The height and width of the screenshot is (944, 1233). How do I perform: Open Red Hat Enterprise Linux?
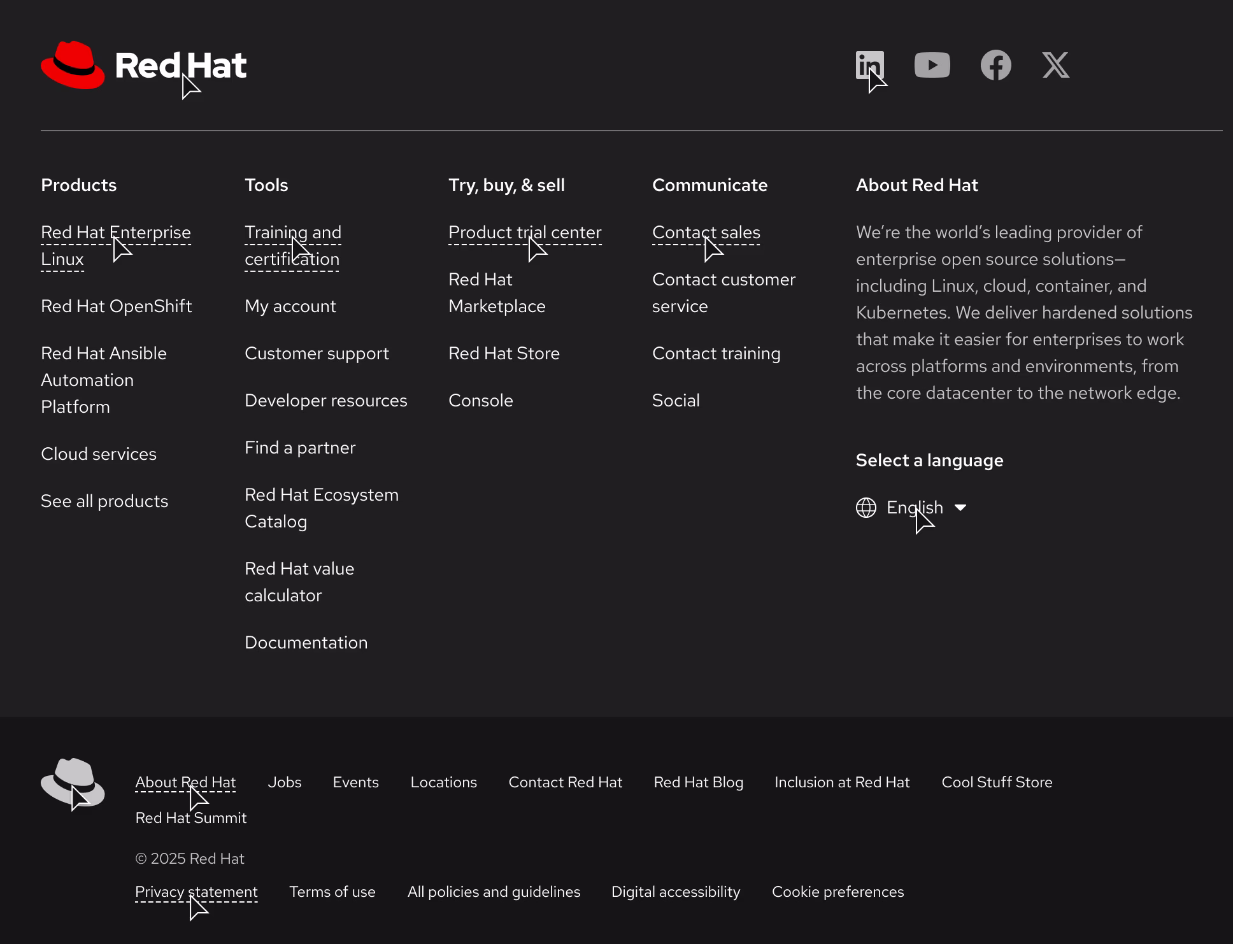click(x=116, y=245)
